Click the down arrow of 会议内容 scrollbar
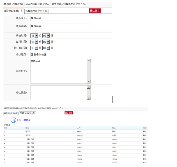Image resolution: width=177 pixels, height=167 pixels. pos(89,82)
